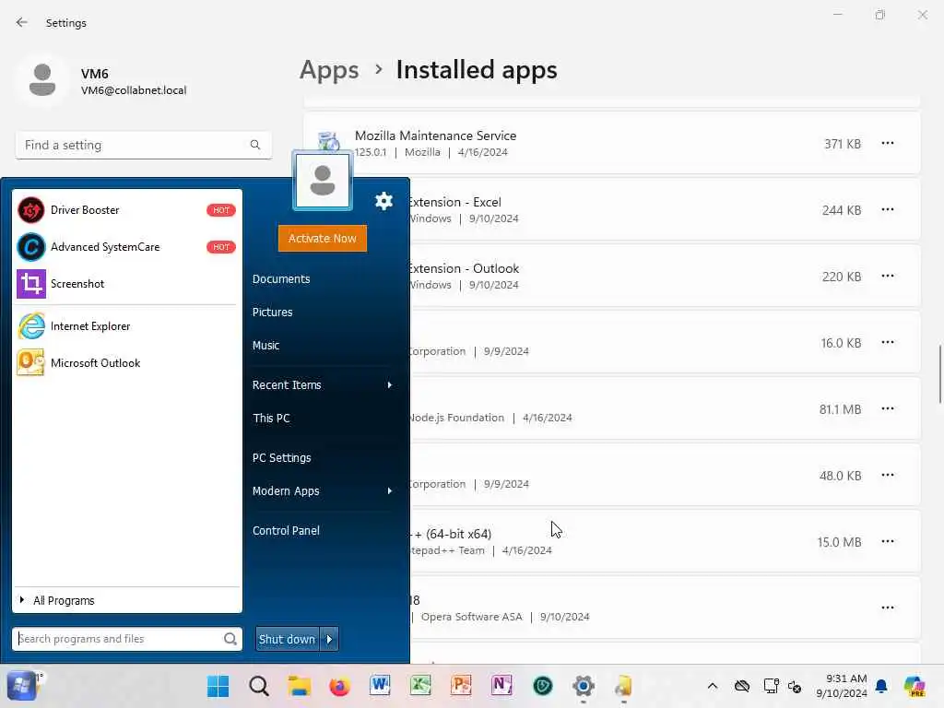Launch Internet Explorer from start menu
This screenshot has width=944, height=708.
[127, 326]
